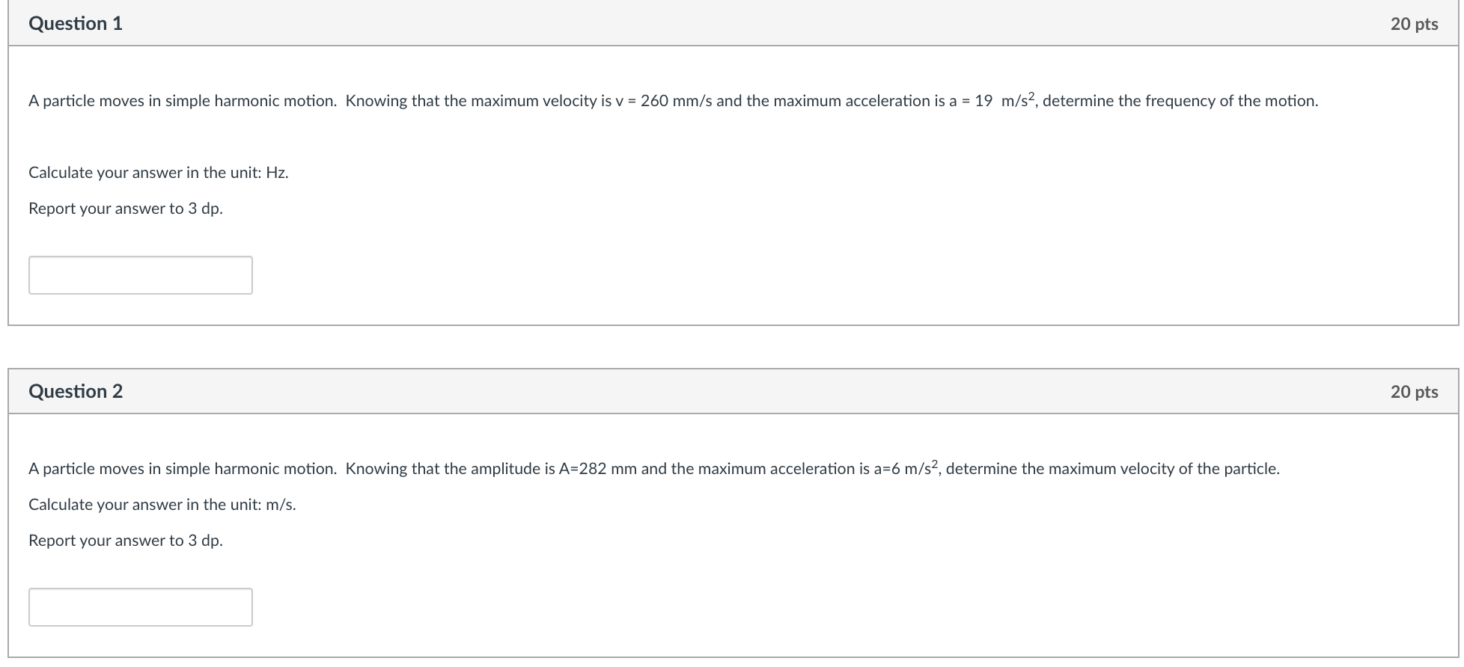Screen dimensions: 1464x667
Task: Place cursor in the maximum velocity answer field
Action: tap(140, 606)
